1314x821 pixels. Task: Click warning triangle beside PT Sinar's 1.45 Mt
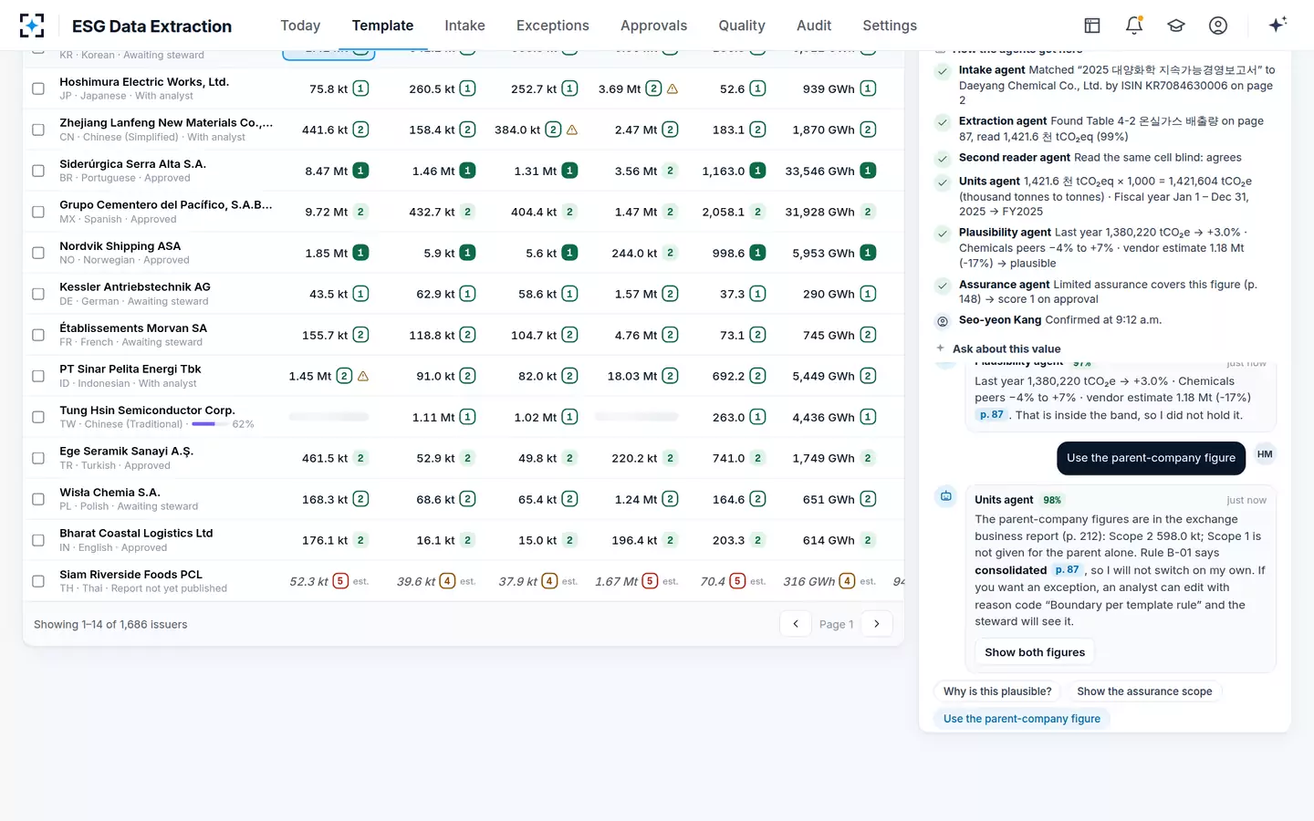[x=363, y=376]
